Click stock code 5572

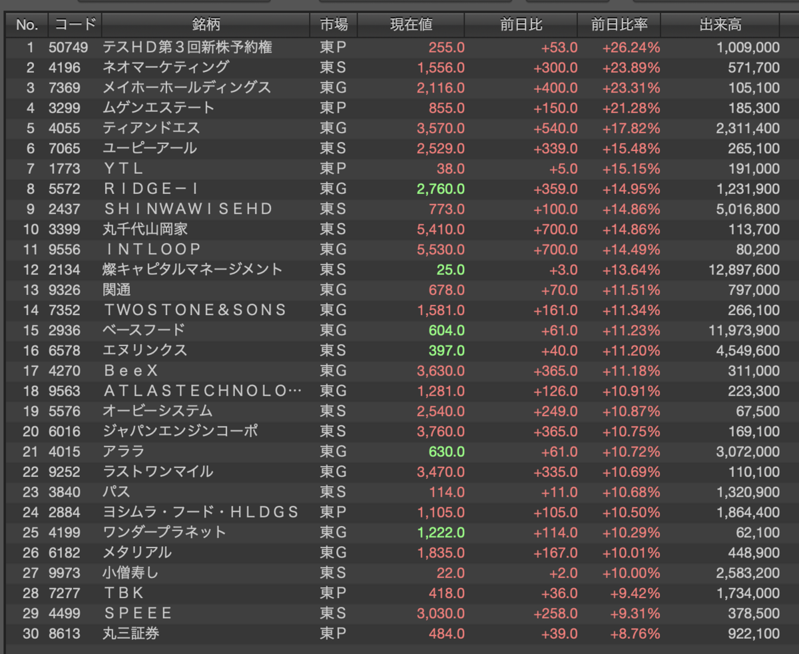(x=64, y=189)
